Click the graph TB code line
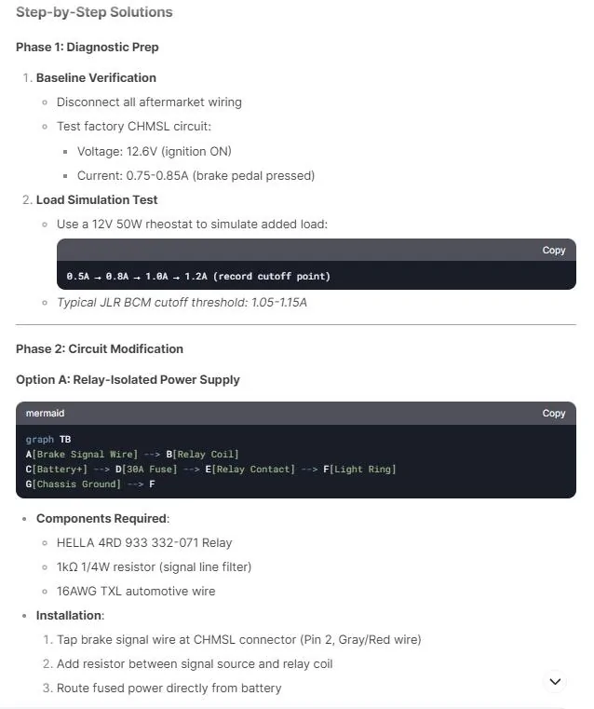594x709 pixels. pyautogui.click(x=48, y=440)
